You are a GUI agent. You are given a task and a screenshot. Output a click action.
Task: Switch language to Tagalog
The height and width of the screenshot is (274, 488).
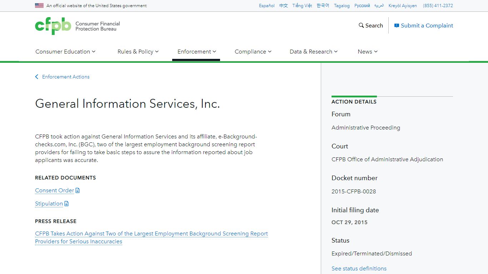[342, 6]
